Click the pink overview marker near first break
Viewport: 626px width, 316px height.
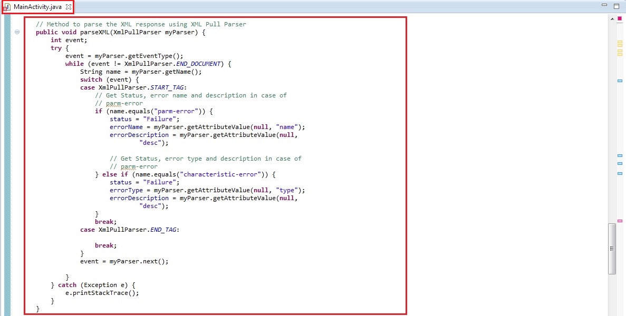click(x=620, y=220)
